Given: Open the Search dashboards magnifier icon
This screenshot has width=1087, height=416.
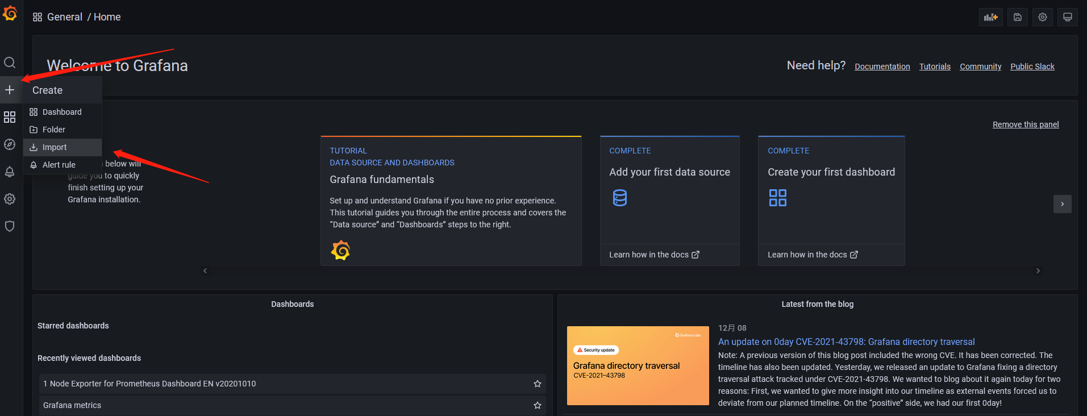Looking at the screenshot, I should click(x=10, y=63).
